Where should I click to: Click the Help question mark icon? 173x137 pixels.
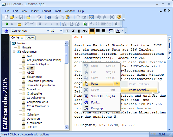pos(119,17)
